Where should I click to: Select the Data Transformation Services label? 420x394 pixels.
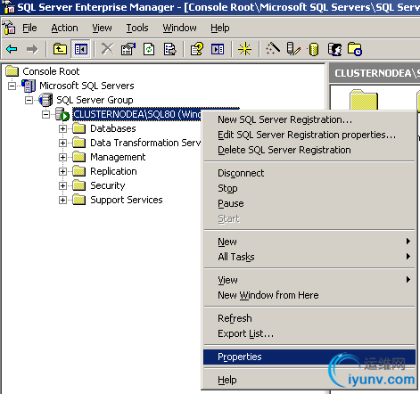(145, 143)
